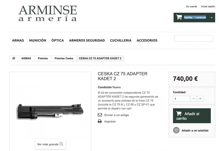
Task: Click the printer icon next to Imprimir
Action: pos(100,121)
